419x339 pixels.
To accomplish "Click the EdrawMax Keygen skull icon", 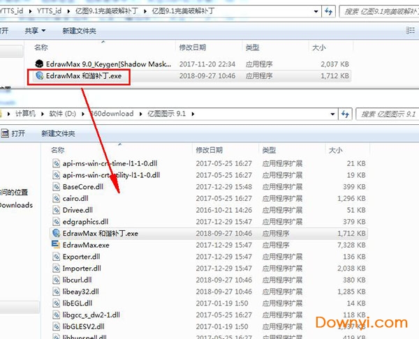I will (x=39, y=63).
